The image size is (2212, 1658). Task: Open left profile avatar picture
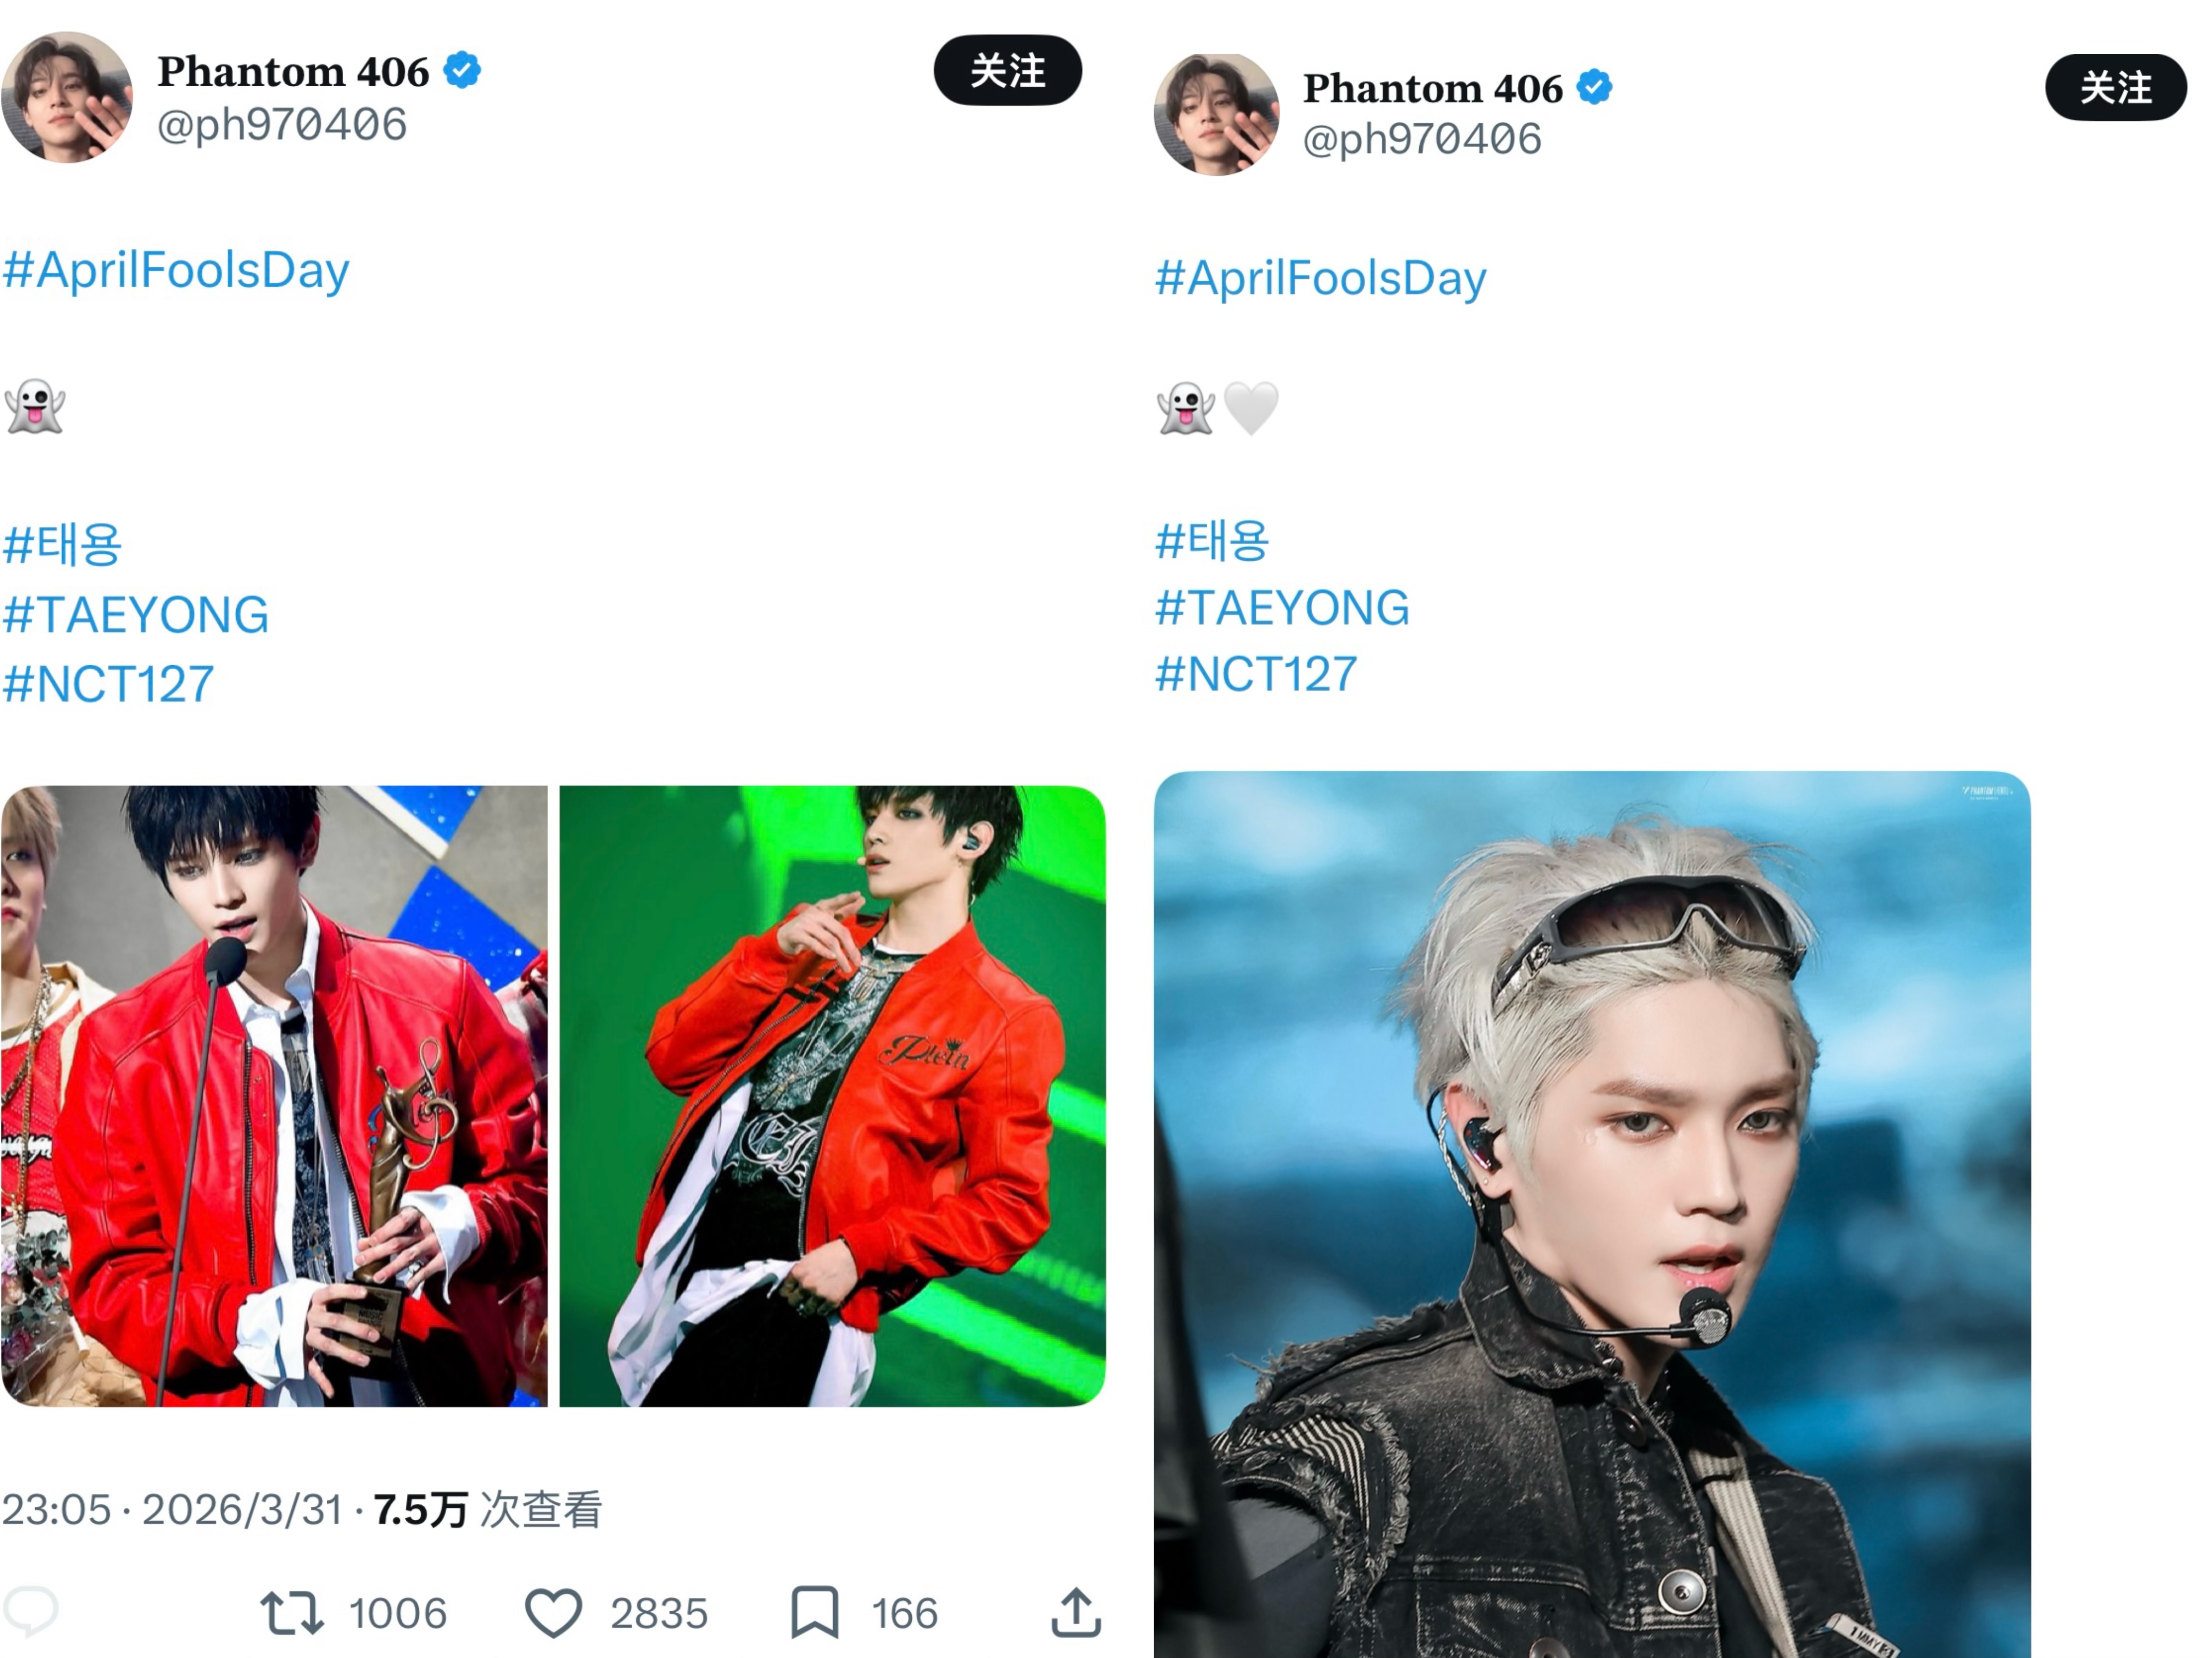tap(67, 97)
